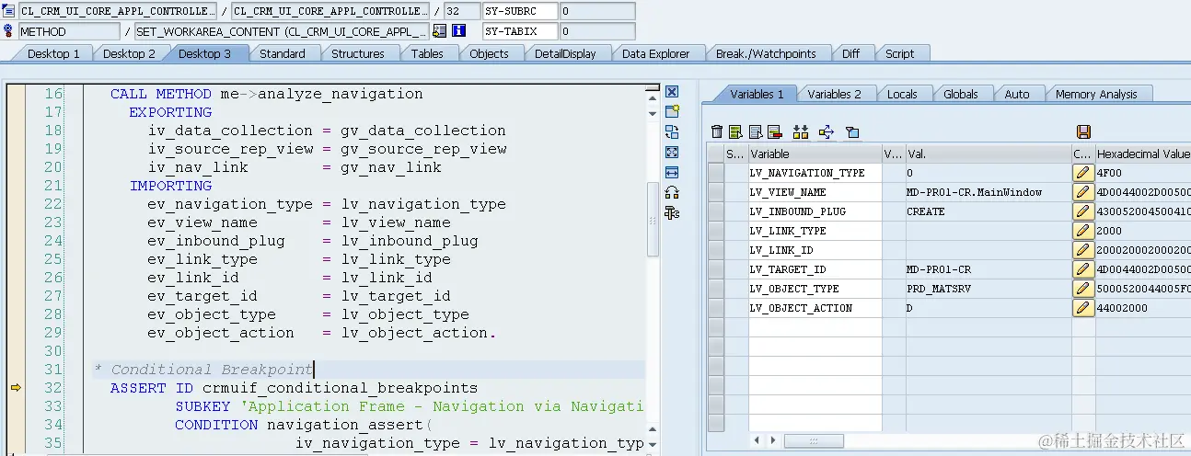Click the pencil icon for LV_VIEW_NAME
This screenshot has width=1191, height=456.
coord(1082,192)
